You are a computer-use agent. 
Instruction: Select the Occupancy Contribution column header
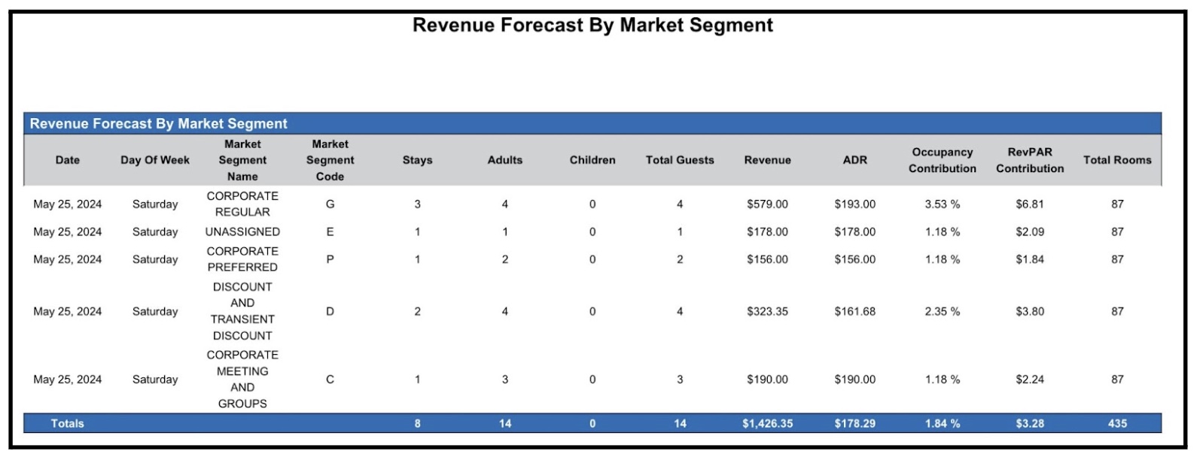tap(942, 160)
